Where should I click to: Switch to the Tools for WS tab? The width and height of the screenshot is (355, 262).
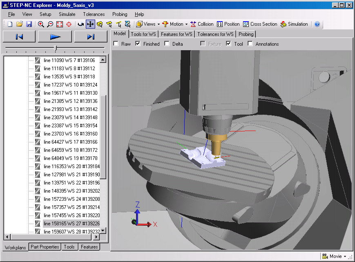[143, 34]
